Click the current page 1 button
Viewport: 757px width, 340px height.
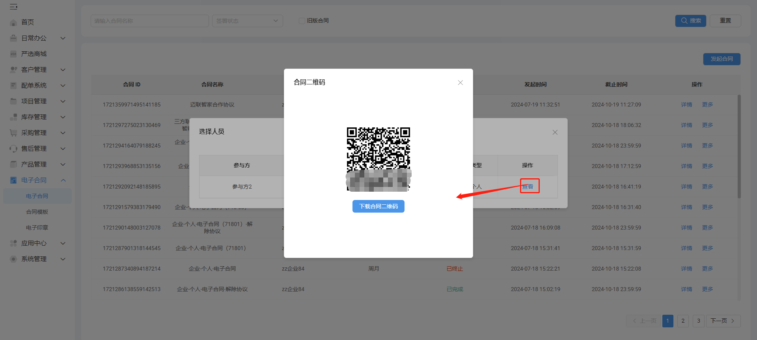(x=668, y=321)
